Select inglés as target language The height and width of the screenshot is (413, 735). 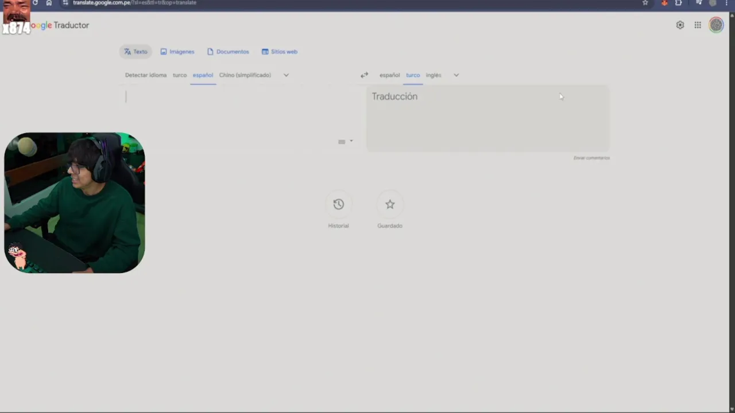pos(434,75)
